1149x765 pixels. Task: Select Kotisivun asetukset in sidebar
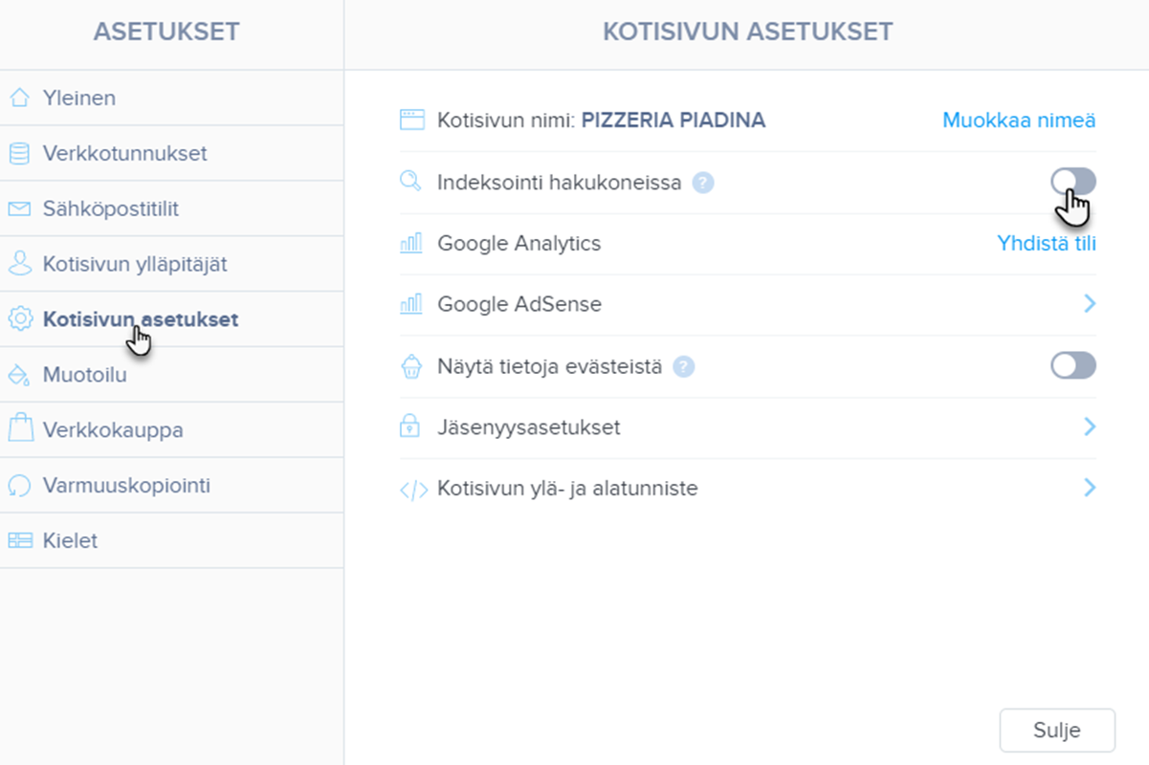140,319
